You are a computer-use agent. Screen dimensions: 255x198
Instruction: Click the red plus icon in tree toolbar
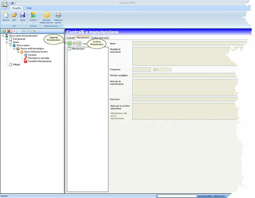tap(14, 31)
